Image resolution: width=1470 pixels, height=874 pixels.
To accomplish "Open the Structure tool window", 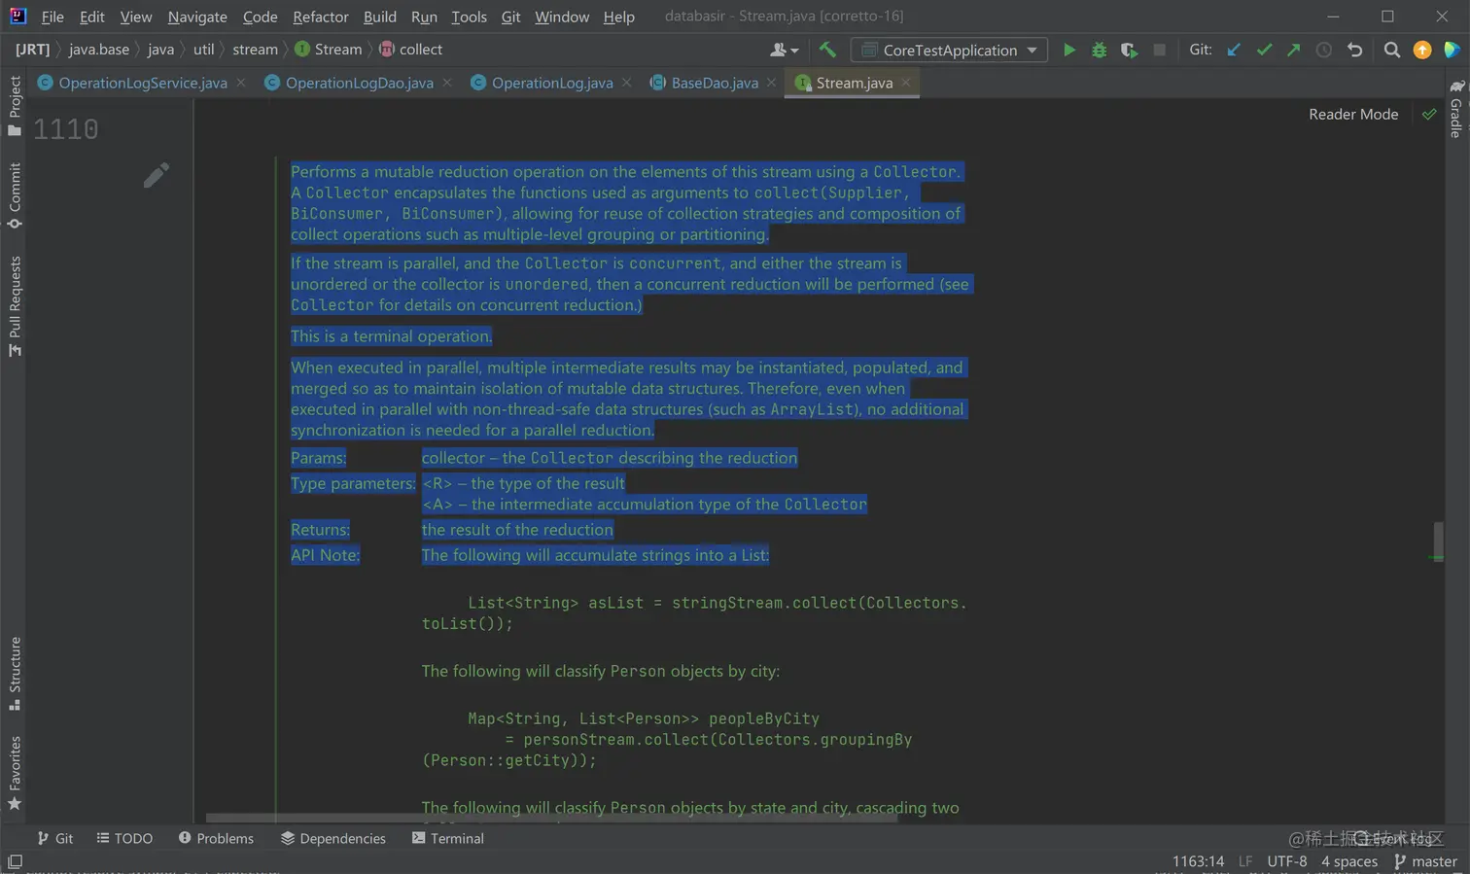I will point(15,674).
